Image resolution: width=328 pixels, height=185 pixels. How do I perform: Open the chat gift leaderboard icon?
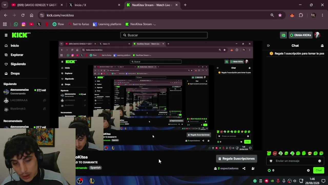(322, 45)
